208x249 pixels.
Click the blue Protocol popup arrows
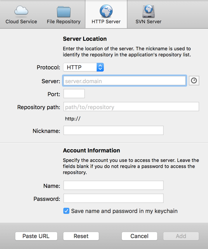(x=100, y=67)
